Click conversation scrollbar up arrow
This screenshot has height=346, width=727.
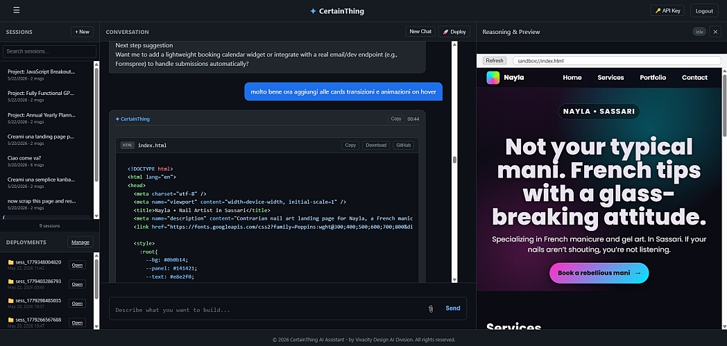tap(454, 44)
